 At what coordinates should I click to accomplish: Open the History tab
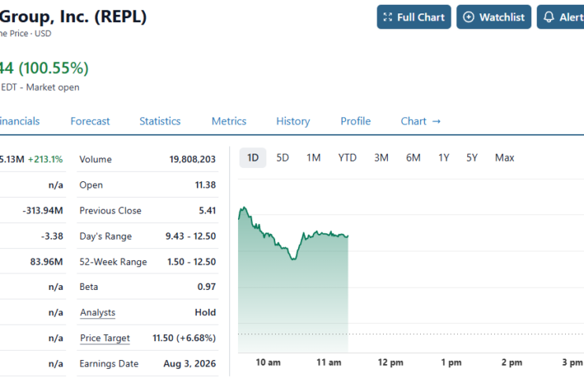pos(293,121)
